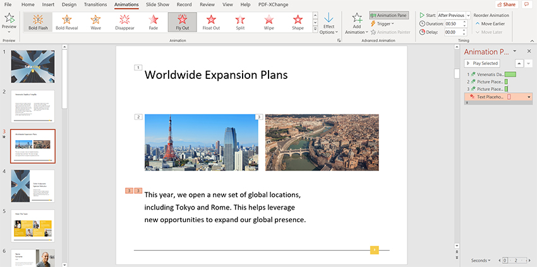Viewport: 537px width, 267px height.
Task: Click the Add Animation button
Action: pyautogui.click(x=357, y=23)
